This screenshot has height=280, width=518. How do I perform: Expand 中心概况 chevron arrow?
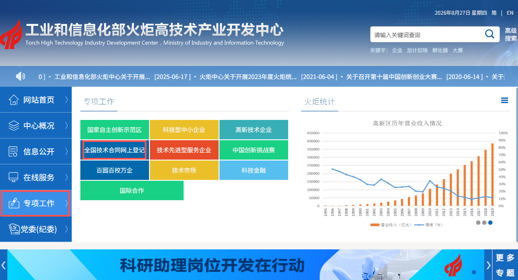pyautogui.click(x=67, y=126)
